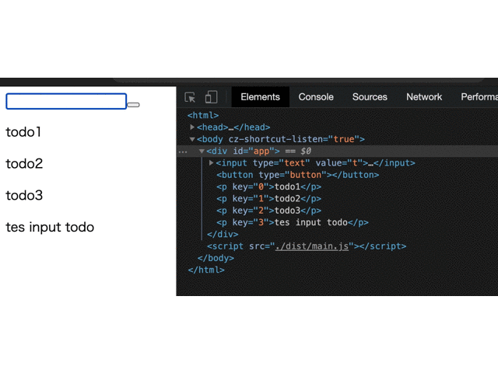Select the p key="0" todo1 node
The height and width of the screenshot is (373, 498).
tap(268, 186)
